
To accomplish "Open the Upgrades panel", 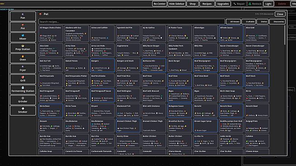I will pyautogui.click(x=223, y=4).
